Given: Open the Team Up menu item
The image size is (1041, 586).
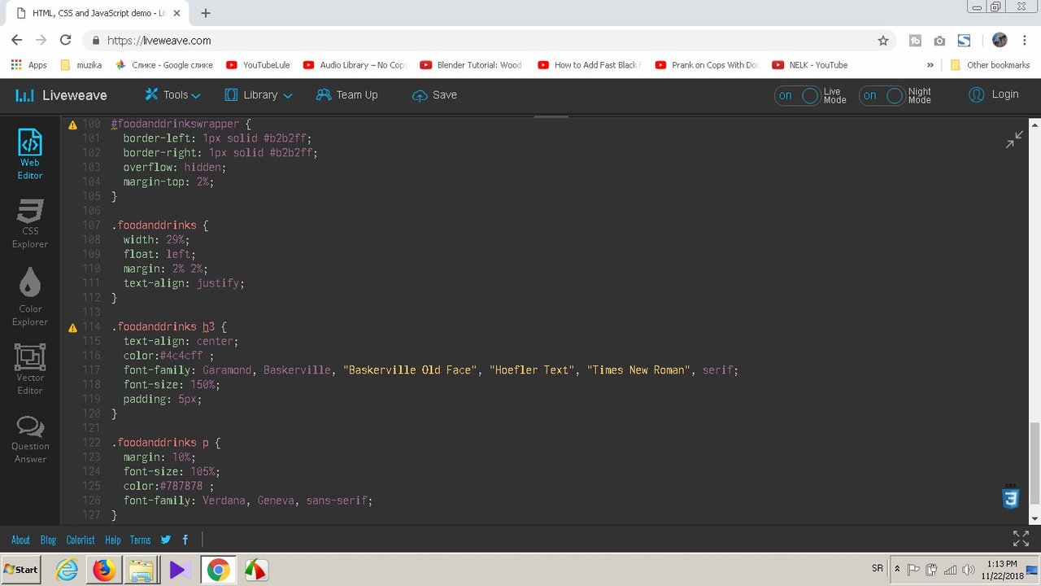Looking at the screenshot, I should point(347,95).
